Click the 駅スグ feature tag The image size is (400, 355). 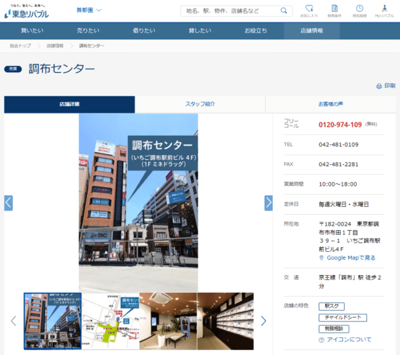tap(331, 306)
